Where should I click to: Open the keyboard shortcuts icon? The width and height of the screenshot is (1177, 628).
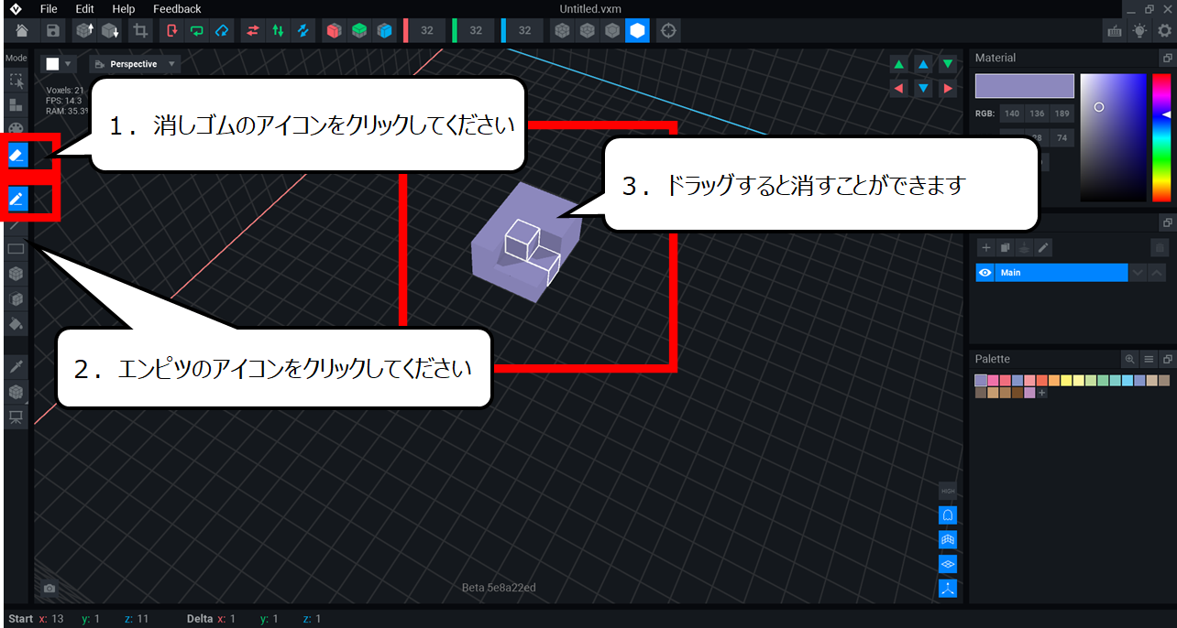1115,30
